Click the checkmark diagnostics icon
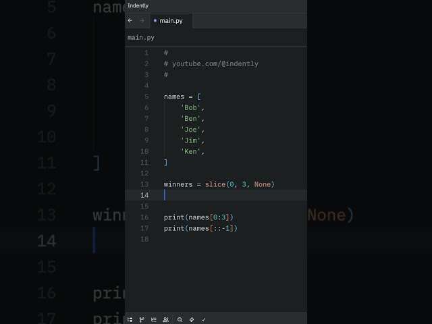This screenshot has width=432, height=324. (204, 319)
